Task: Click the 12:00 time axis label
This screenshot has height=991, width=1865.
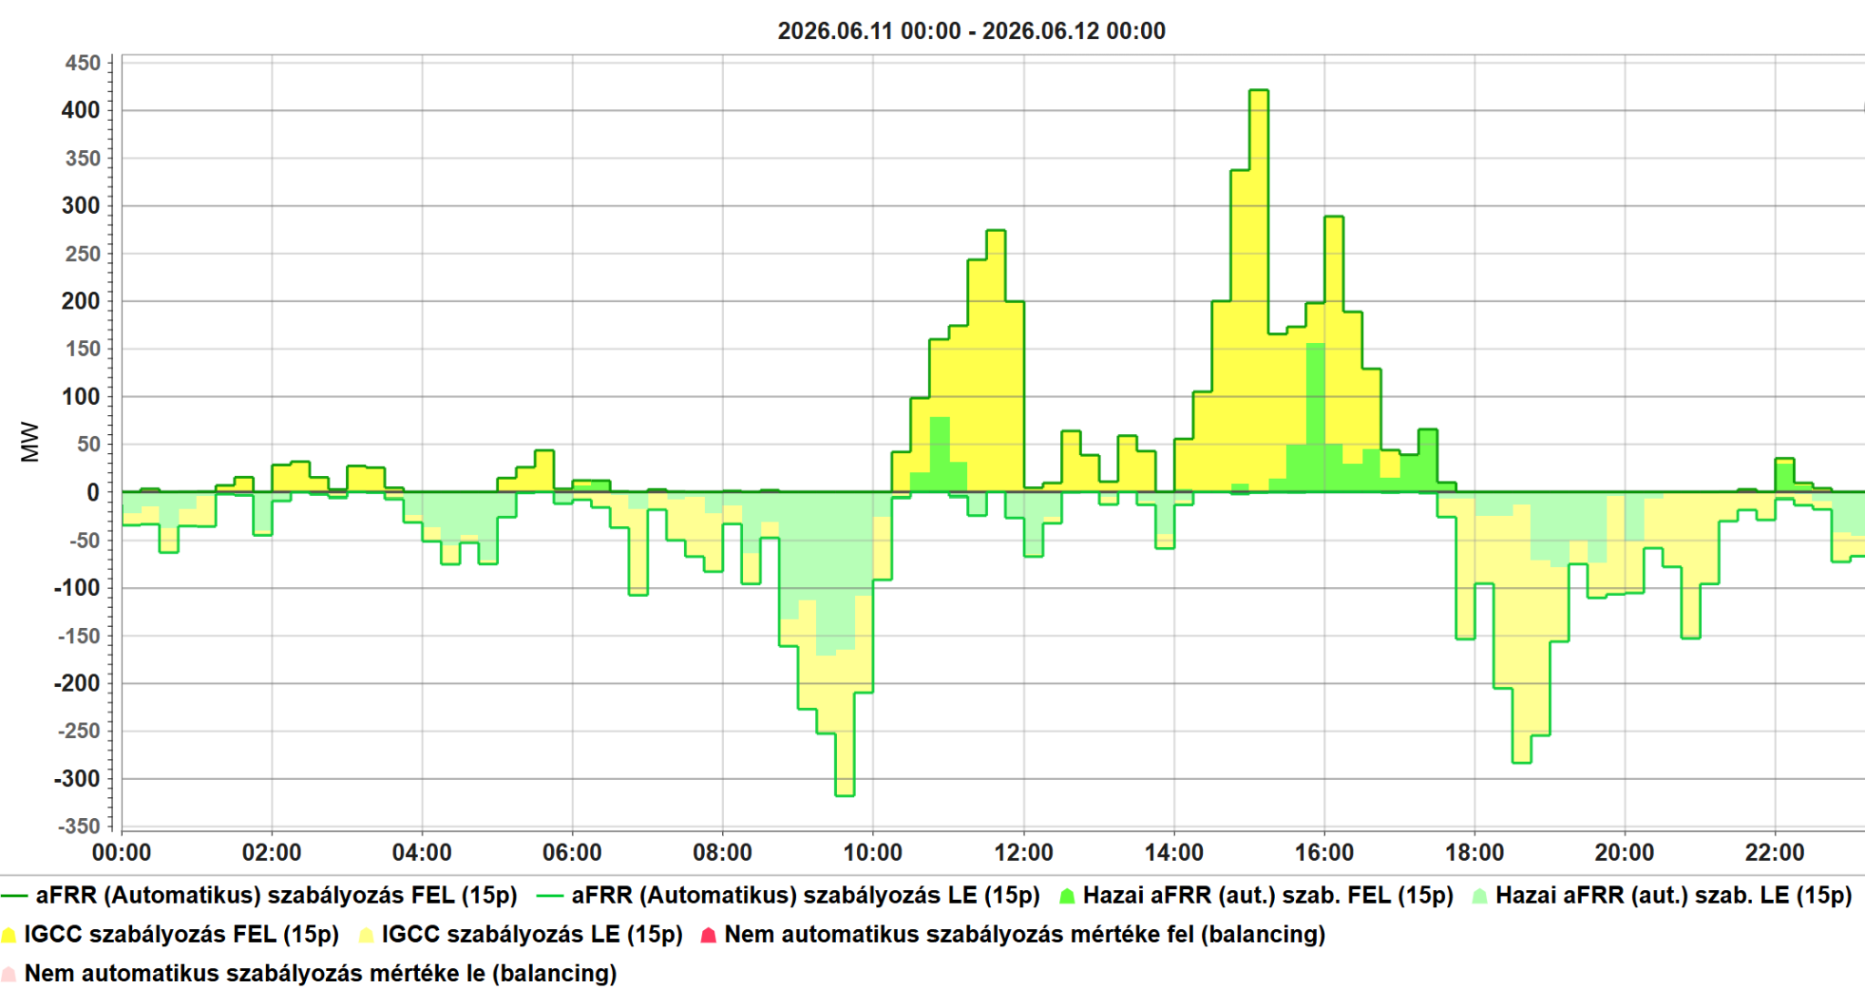Action: tap(1024, 853)
